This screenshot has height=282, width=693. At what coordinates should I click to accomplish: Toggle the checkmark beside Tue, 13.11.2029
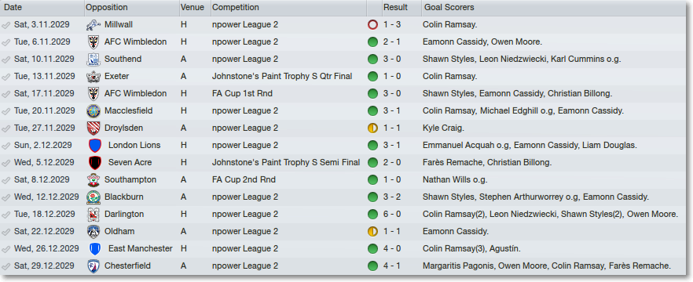click(x=6, y=77)
